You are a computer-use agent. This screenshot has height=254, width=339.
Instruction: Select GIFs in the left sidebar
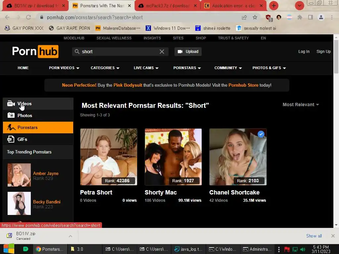(38, 139)
